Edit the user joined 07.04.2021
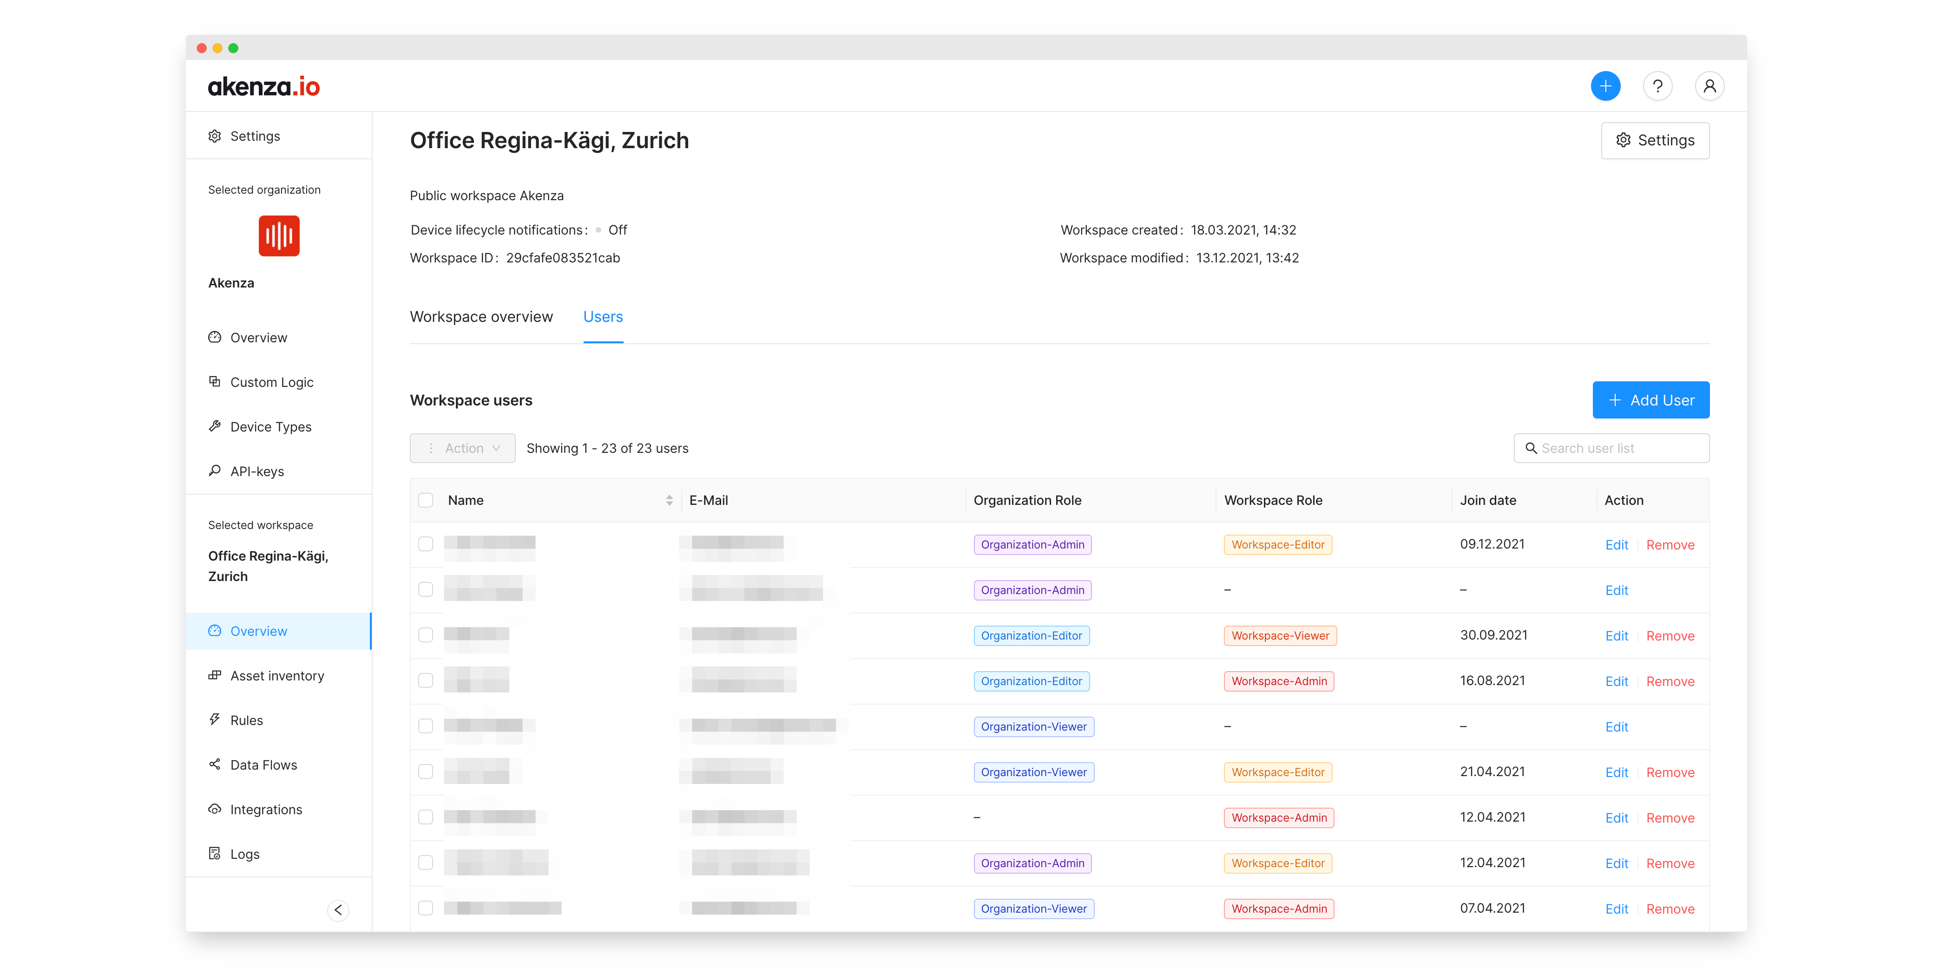 [1617, 908]
